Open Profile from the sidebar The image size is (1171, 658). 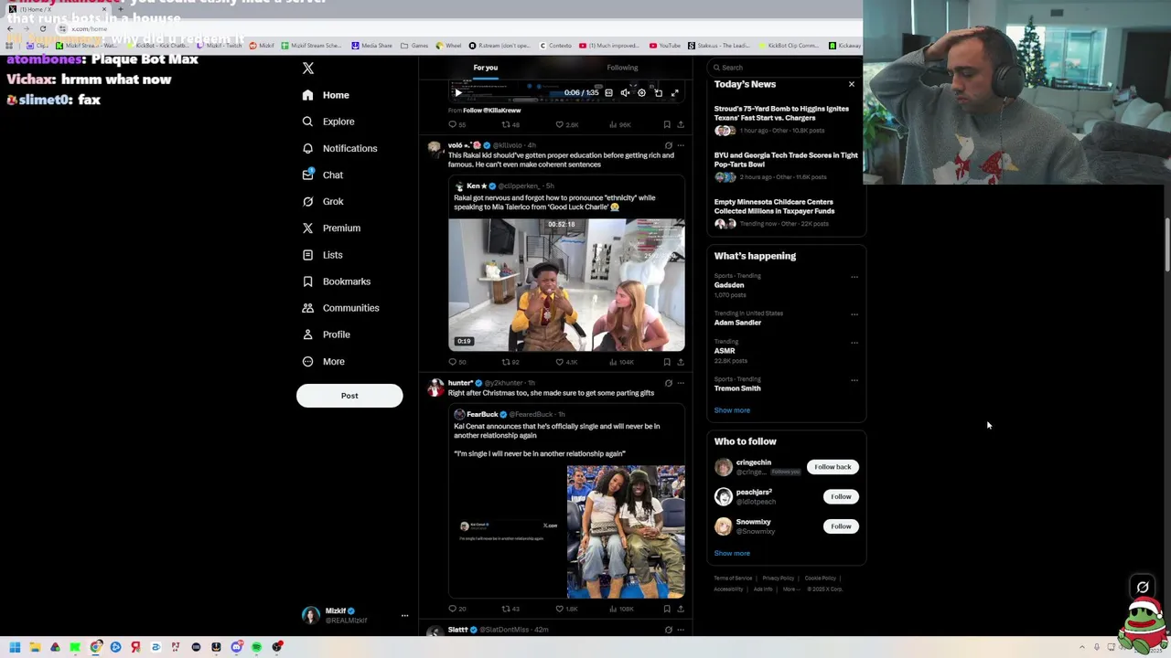(x=326, y=334)
